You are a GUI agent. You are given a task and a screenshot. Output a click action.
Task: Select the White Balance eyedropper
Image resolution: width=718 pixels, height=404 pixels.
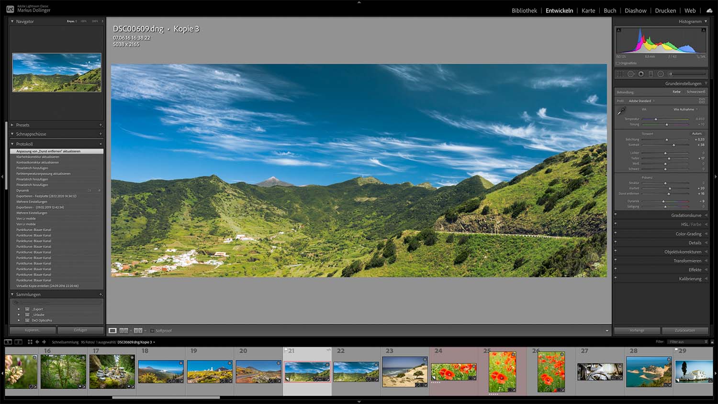click(x=621, y=111)
